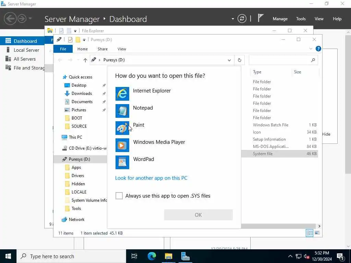This screenshot has height=263, width=351.
Task: Click Server Manager refresh icon
Action: (x=242, y=18)
